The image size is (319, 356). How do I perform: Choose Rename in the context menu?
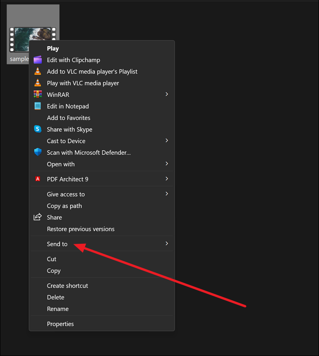pyautogui.click(x=58, y=309)
